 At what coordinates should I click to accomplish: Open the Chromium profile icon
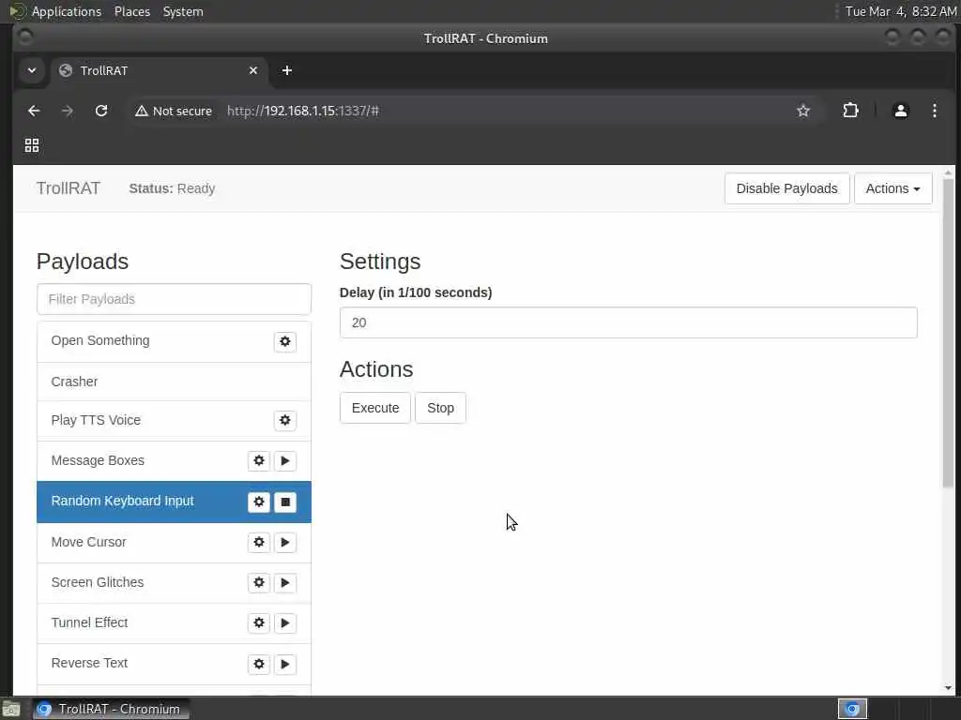pyautogui.click(x=900, y=111)
